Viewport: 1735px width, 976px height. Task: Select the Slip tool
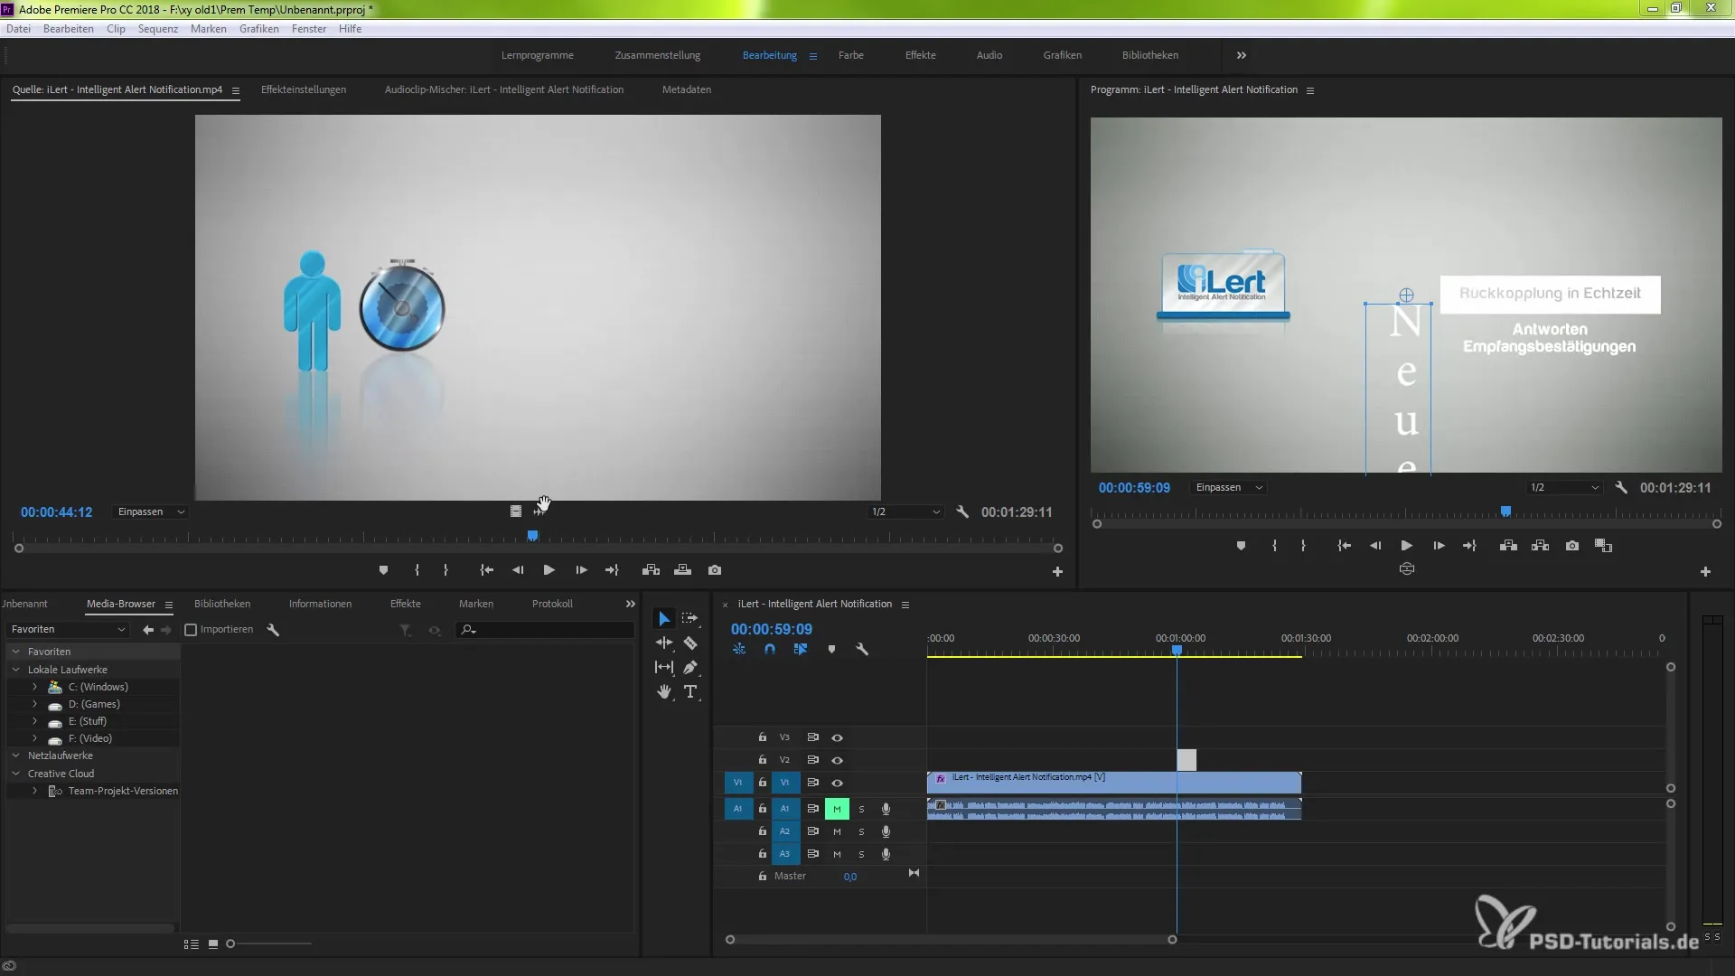click(x=664, y=668)
